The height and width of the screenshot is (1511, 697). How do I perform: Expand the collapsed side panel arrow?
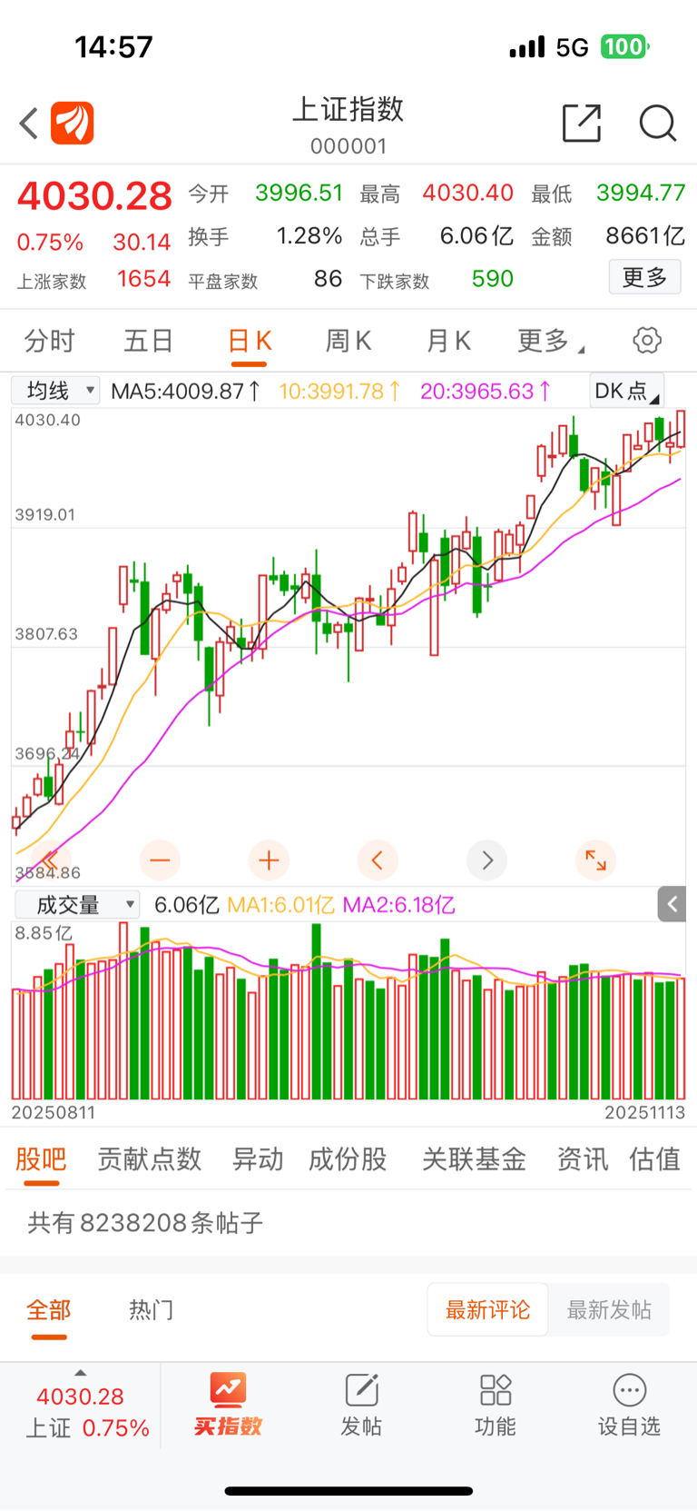672,904
